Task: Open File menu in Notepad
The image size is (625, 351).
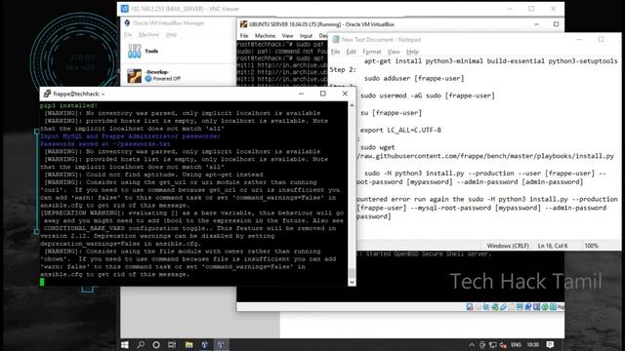Action: pyautogui.click(x=335, y=52)
